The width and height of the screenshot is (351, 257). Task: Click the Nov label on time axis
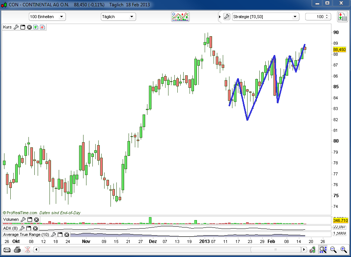(86, 241)
